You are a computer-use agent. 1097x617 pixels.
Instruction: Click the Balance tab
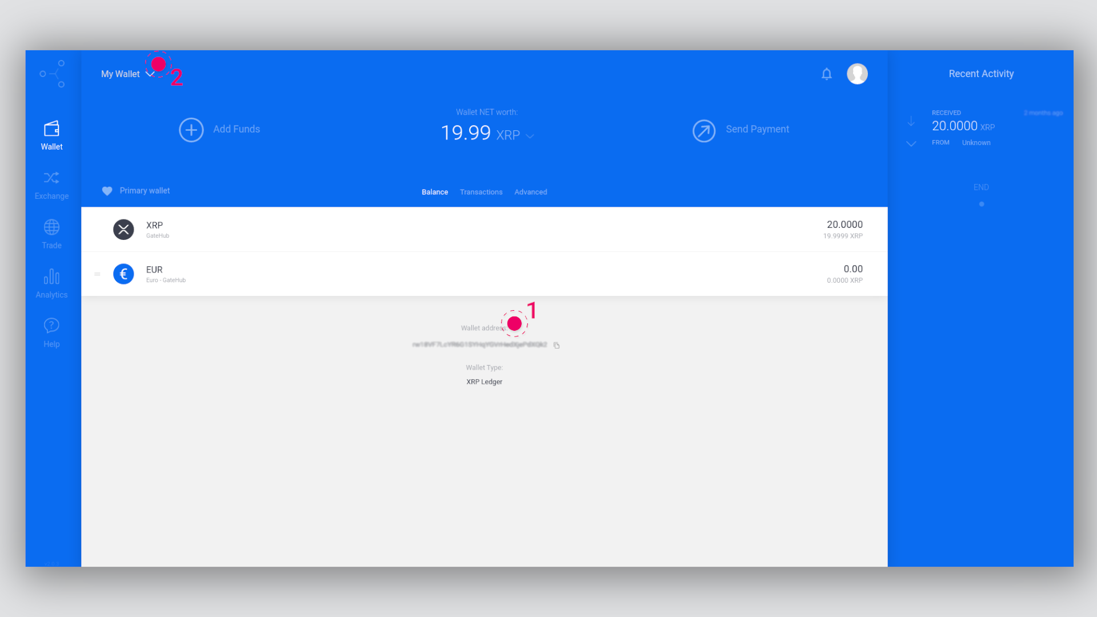435,192
